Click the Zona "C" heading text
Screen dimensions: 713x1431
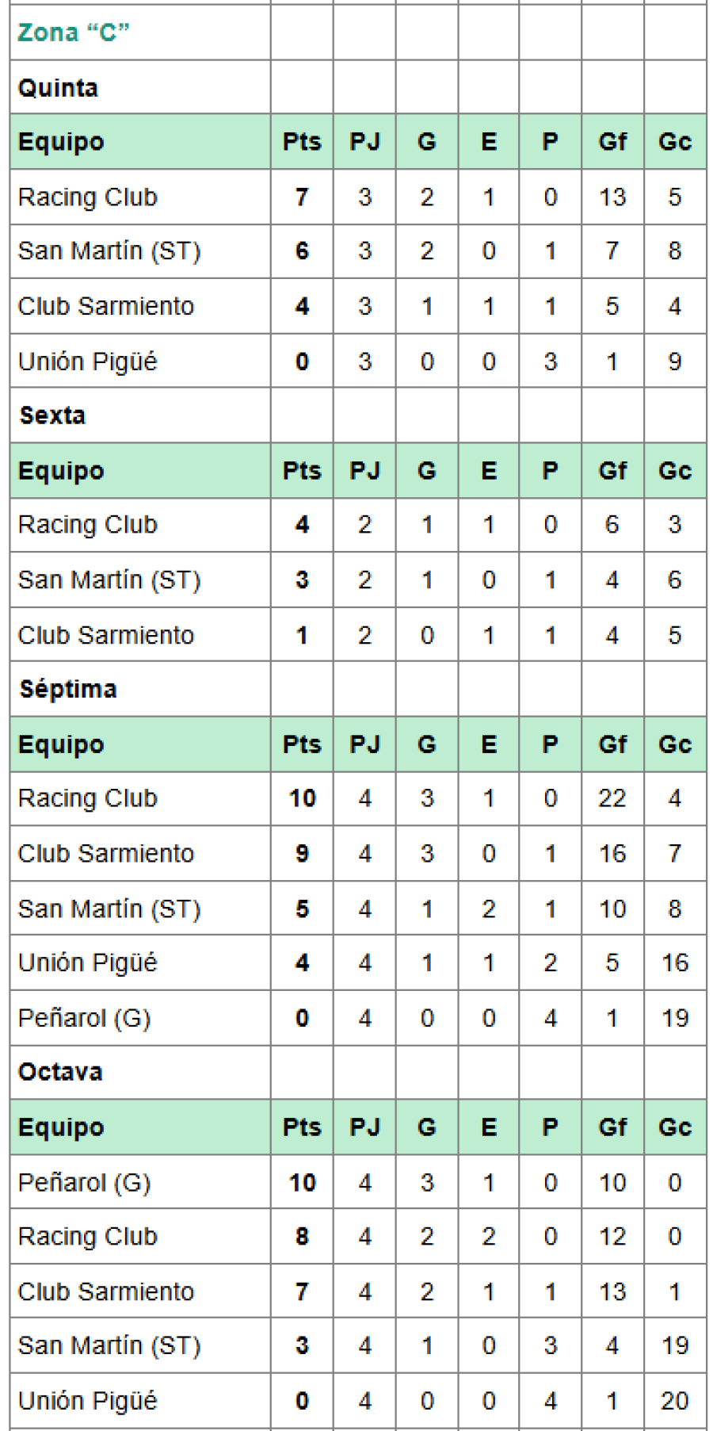(x=73, y=33)
